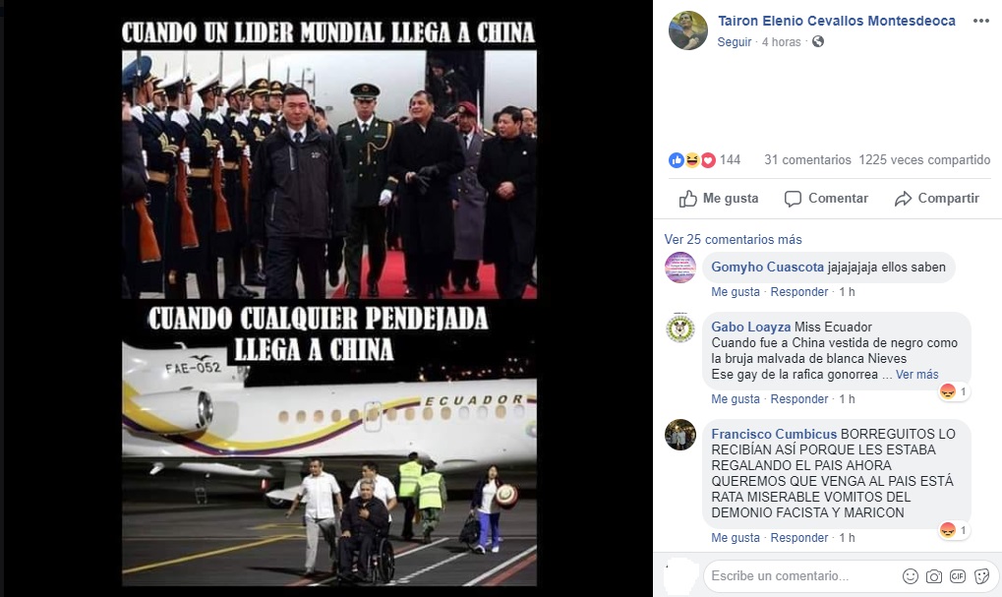Screen dimensions: 1002x597
Task: Click Francisco Cumbicus's avatar thumbnail
Action: 680,435
